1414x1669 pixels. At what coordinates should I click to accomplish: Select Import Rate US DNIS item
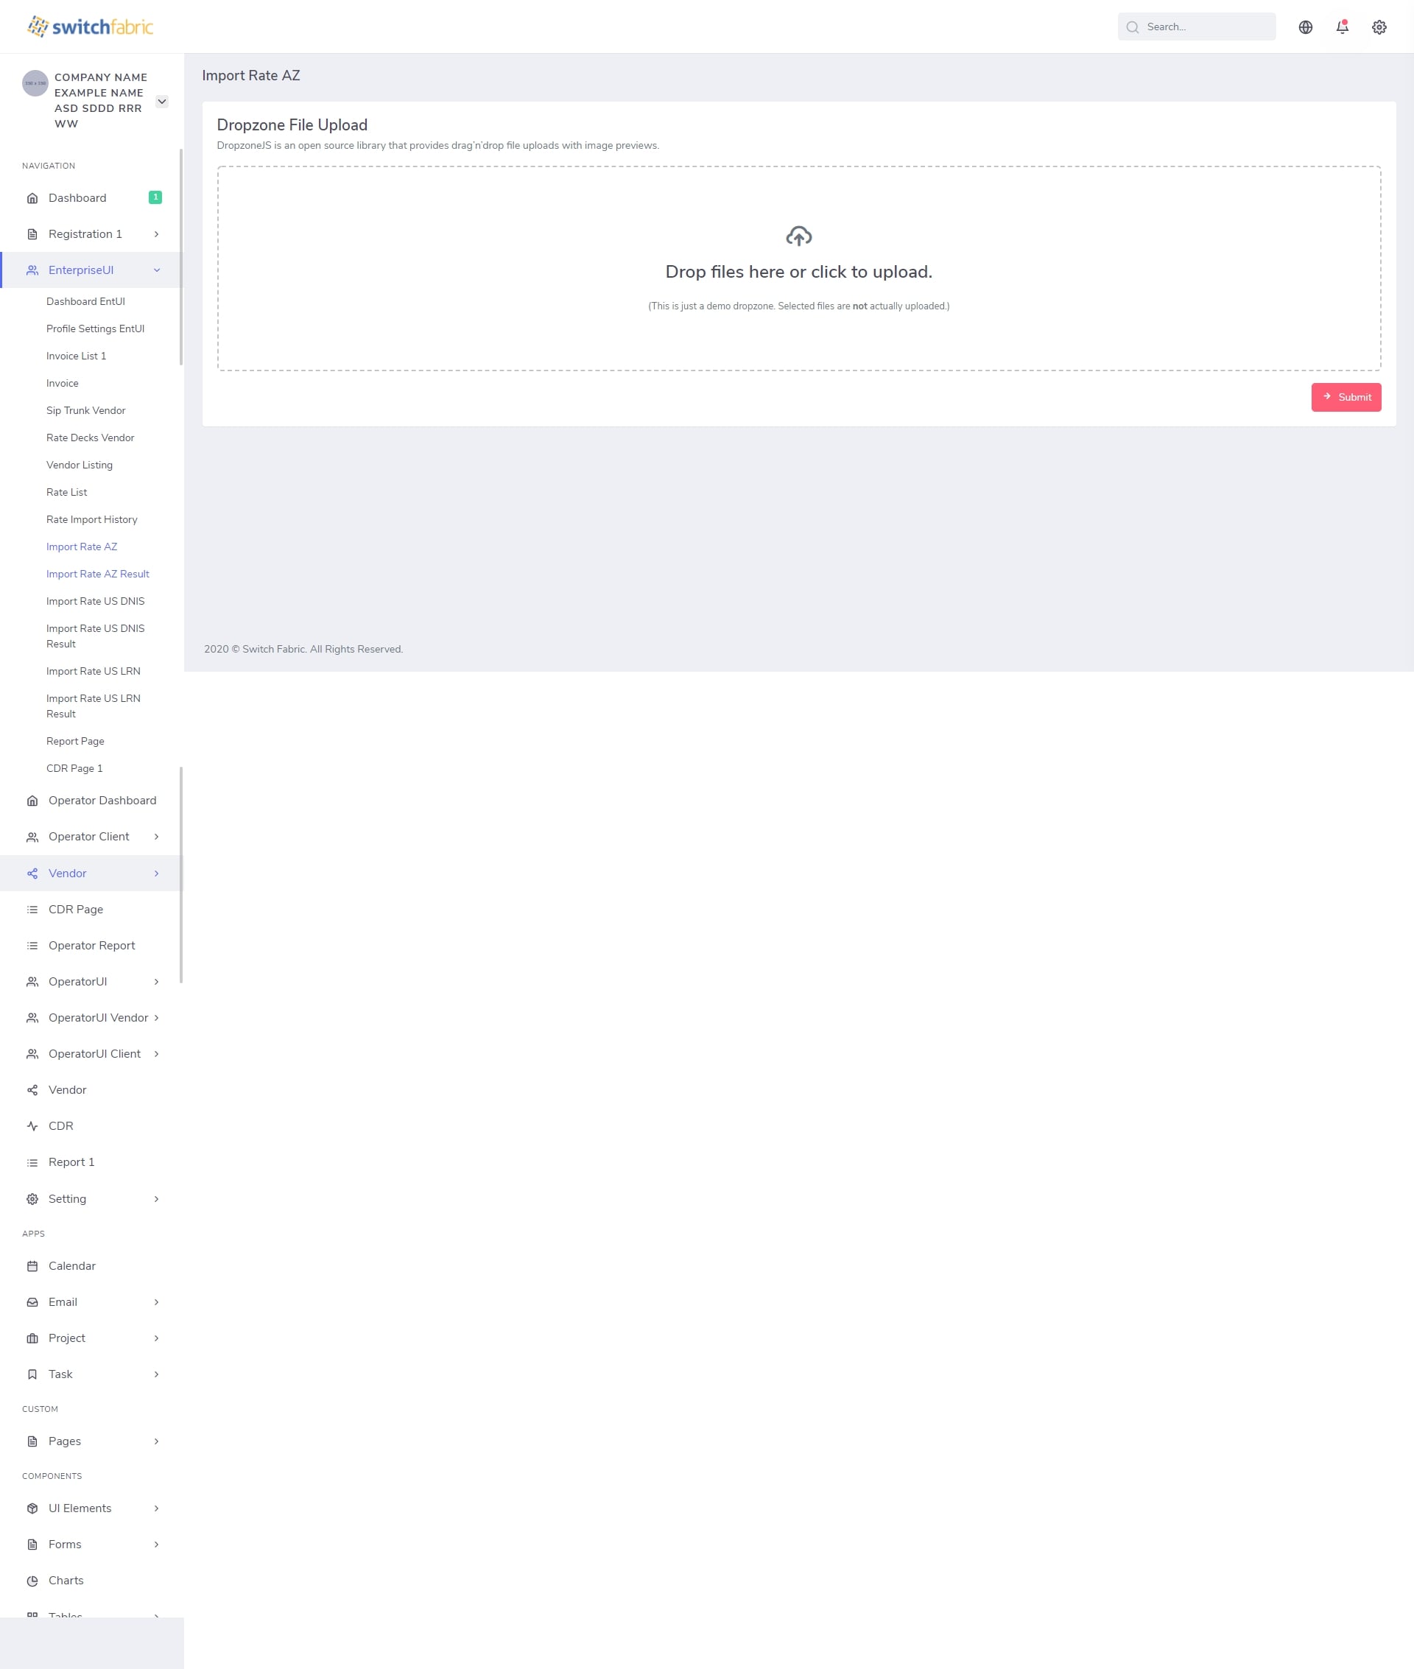(96, 601)
